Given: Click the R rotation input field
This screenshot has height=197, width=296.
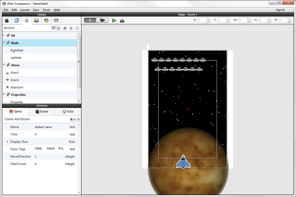Looking at the screenshot, I should point(284,20).
